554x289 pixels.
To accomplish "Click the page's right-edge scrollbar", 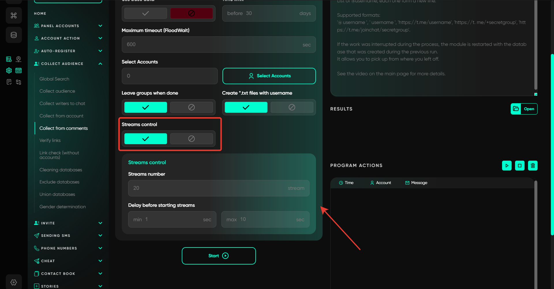I will 552,144.
